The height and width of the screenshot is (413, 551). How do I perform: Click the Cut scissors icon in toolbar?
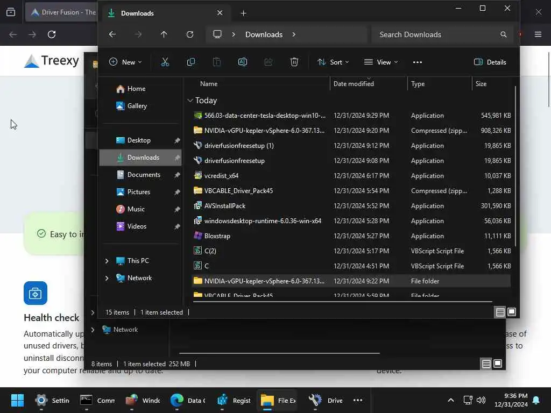pos(165,62)
